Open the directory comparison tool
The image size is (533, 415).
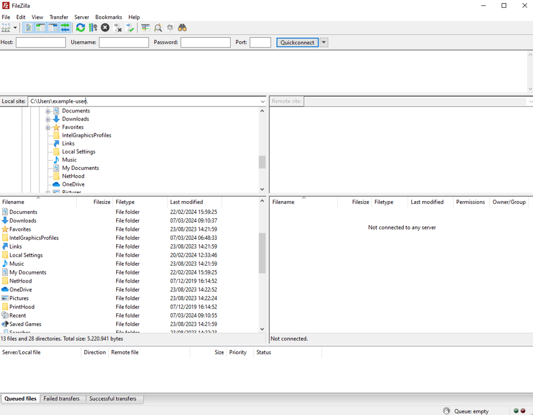(x=157, y=28)
